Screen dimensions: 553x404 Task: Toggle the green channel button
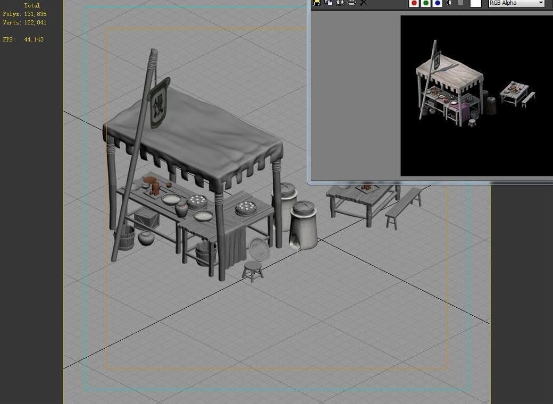tap(426, 3)
